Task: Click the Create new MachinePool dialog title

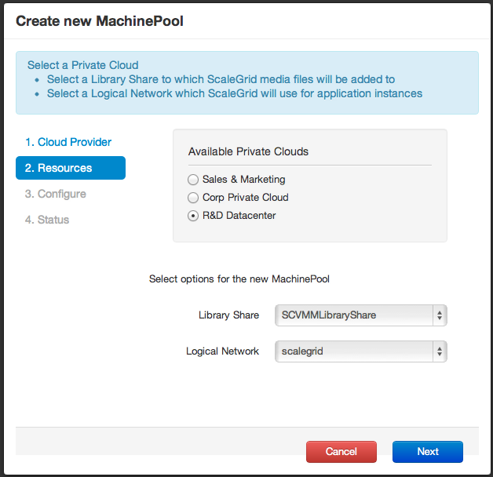Action: pos(100,21)
